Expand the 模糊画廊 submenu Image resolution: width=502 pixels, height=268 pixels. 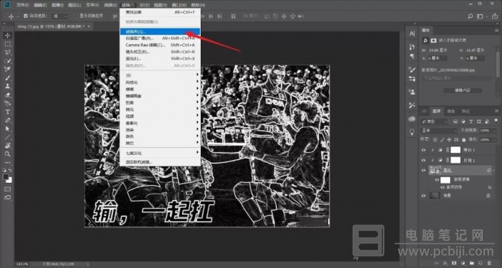[160, 96]
